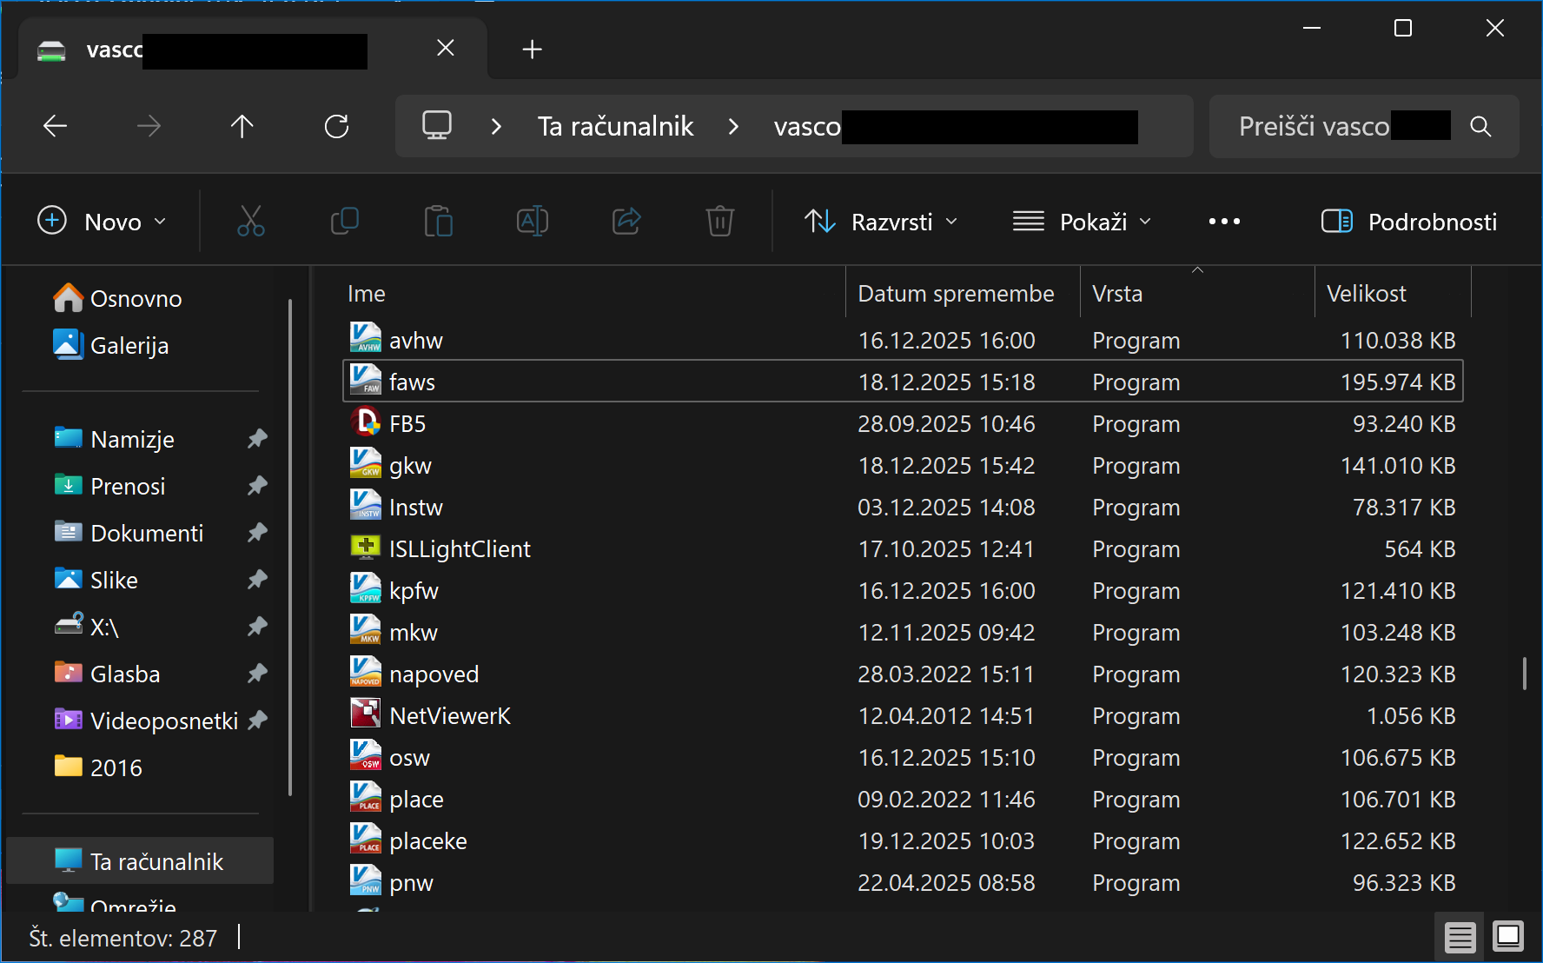Screen dimensions: 1543x963
Task: Click the Rename icon in toolbar
Action: pos(532,222)
